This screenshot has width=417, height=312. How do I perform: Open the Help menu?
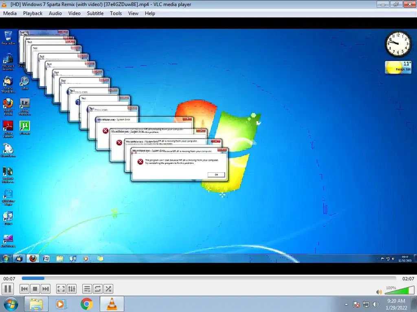pyautogui.click(x=150, y=13)
